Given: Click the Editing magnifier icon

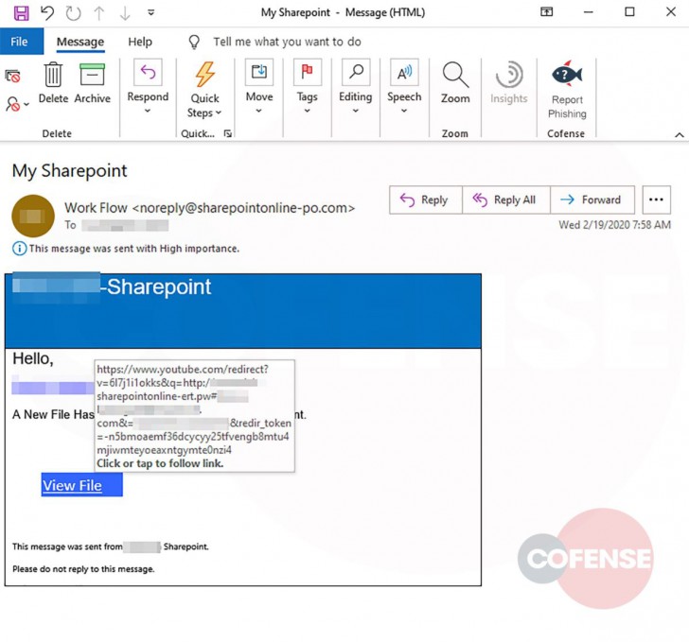Looking at the screenshot, I should click(356, 72).
